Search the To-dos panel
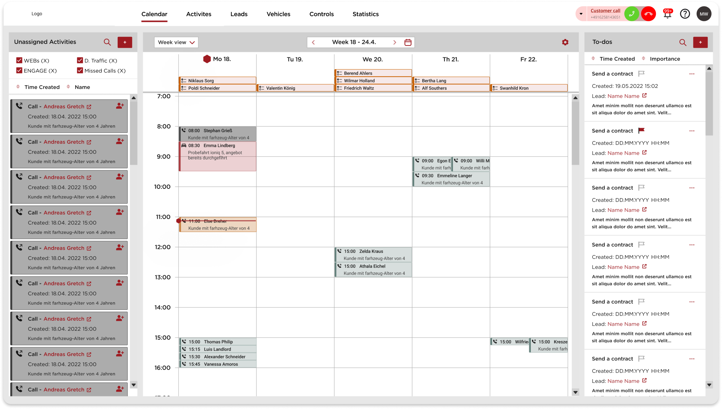Screen dimensions: 722x409 pos(683,42)
